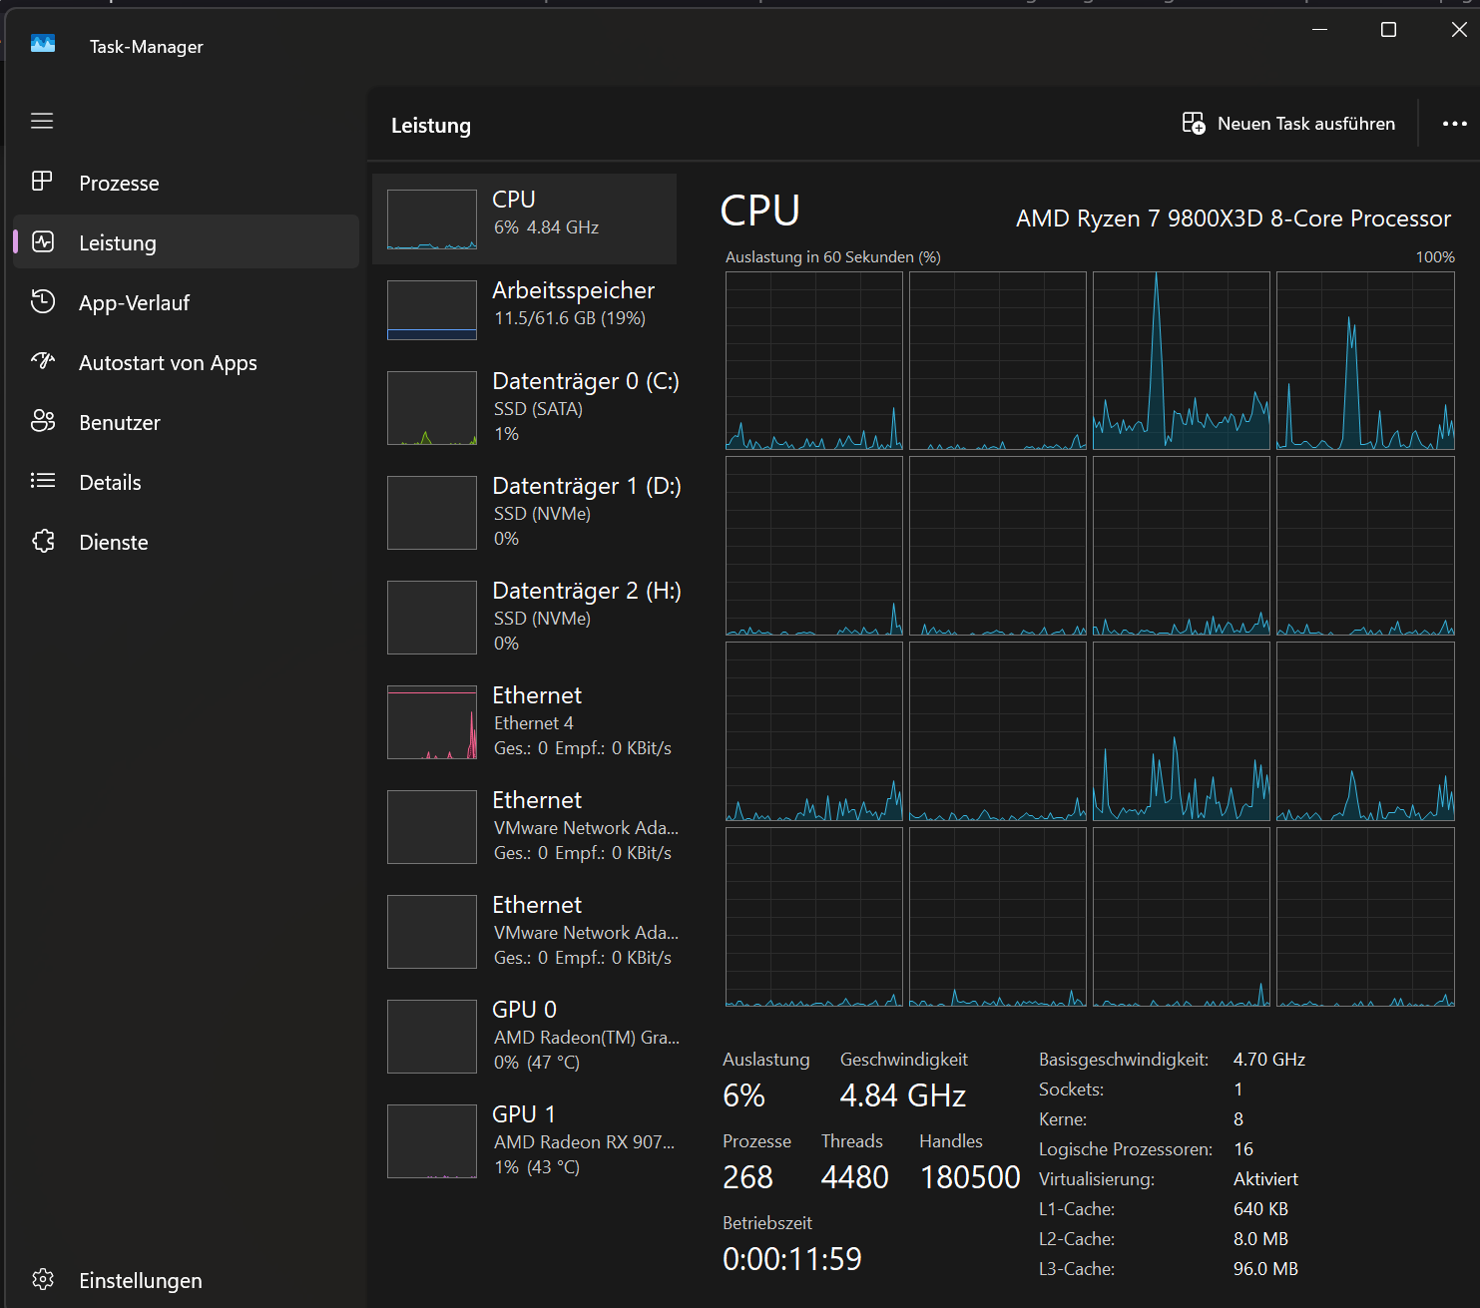Open the Benutzer page
This screenshot has width=1480, height=1308.
186,422
